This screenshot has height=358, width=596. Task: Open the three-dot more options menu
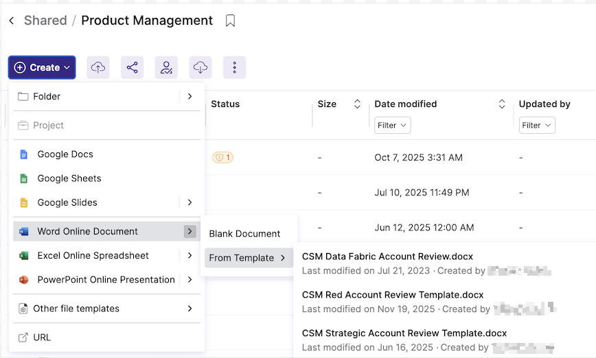235,67
